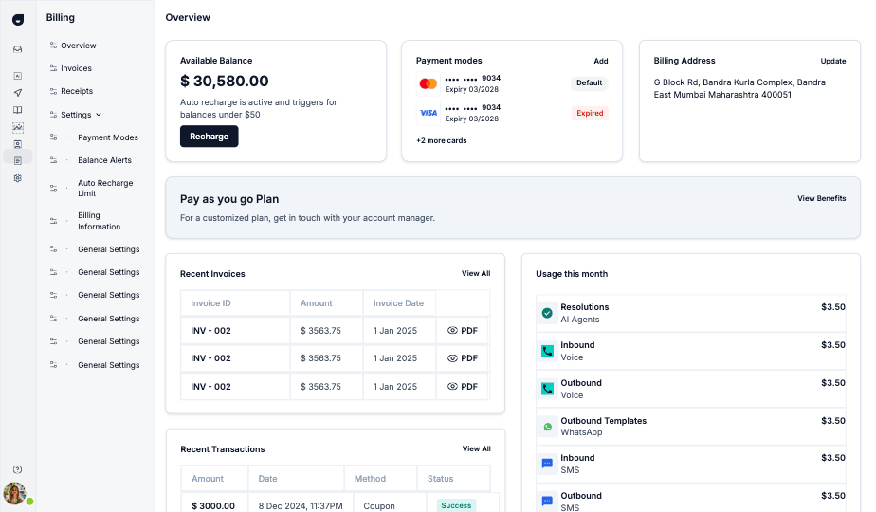Go to Overview in the Billing menu
This screenshot has height=512, width=876.
pyautogui.click(x=78, y=46)
